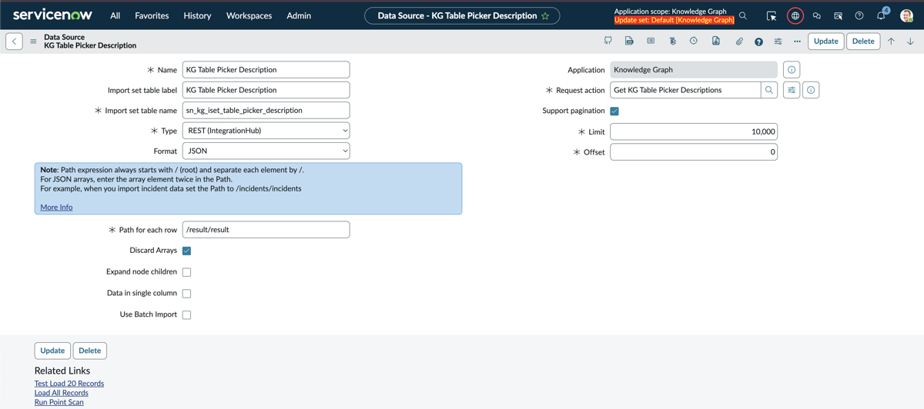The width and height of the screenshot is (924, 409).
Task: Open the history clock toolbar icon
Action: tap(694, 41)
